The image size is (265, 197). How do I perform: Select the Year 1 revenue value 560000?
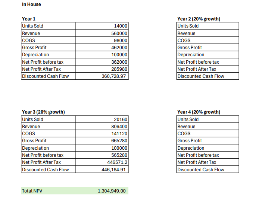119,34
